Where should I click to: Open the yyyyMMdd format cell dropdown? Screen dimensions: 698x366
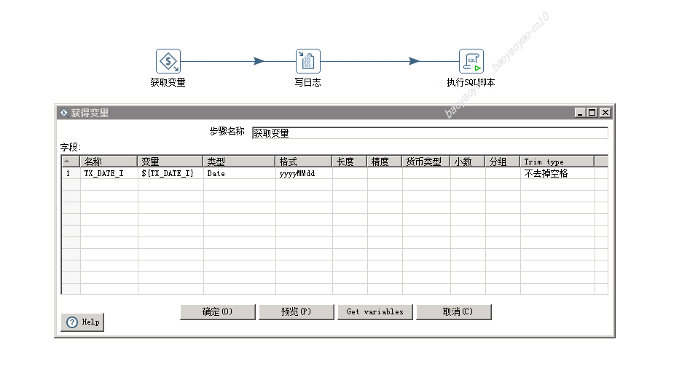303,174
